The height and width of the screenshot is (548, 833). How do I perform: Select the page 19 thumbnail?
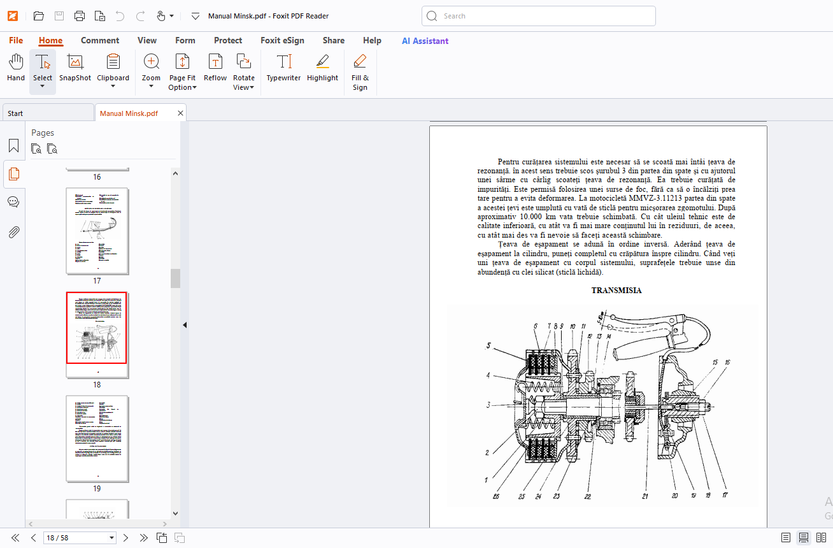coord(97,439)
